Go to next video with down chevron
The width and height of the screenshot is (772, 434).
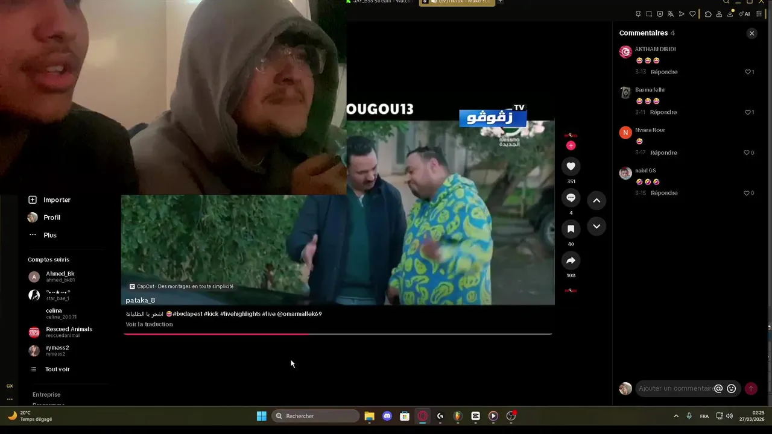click(x=596, y=226)
